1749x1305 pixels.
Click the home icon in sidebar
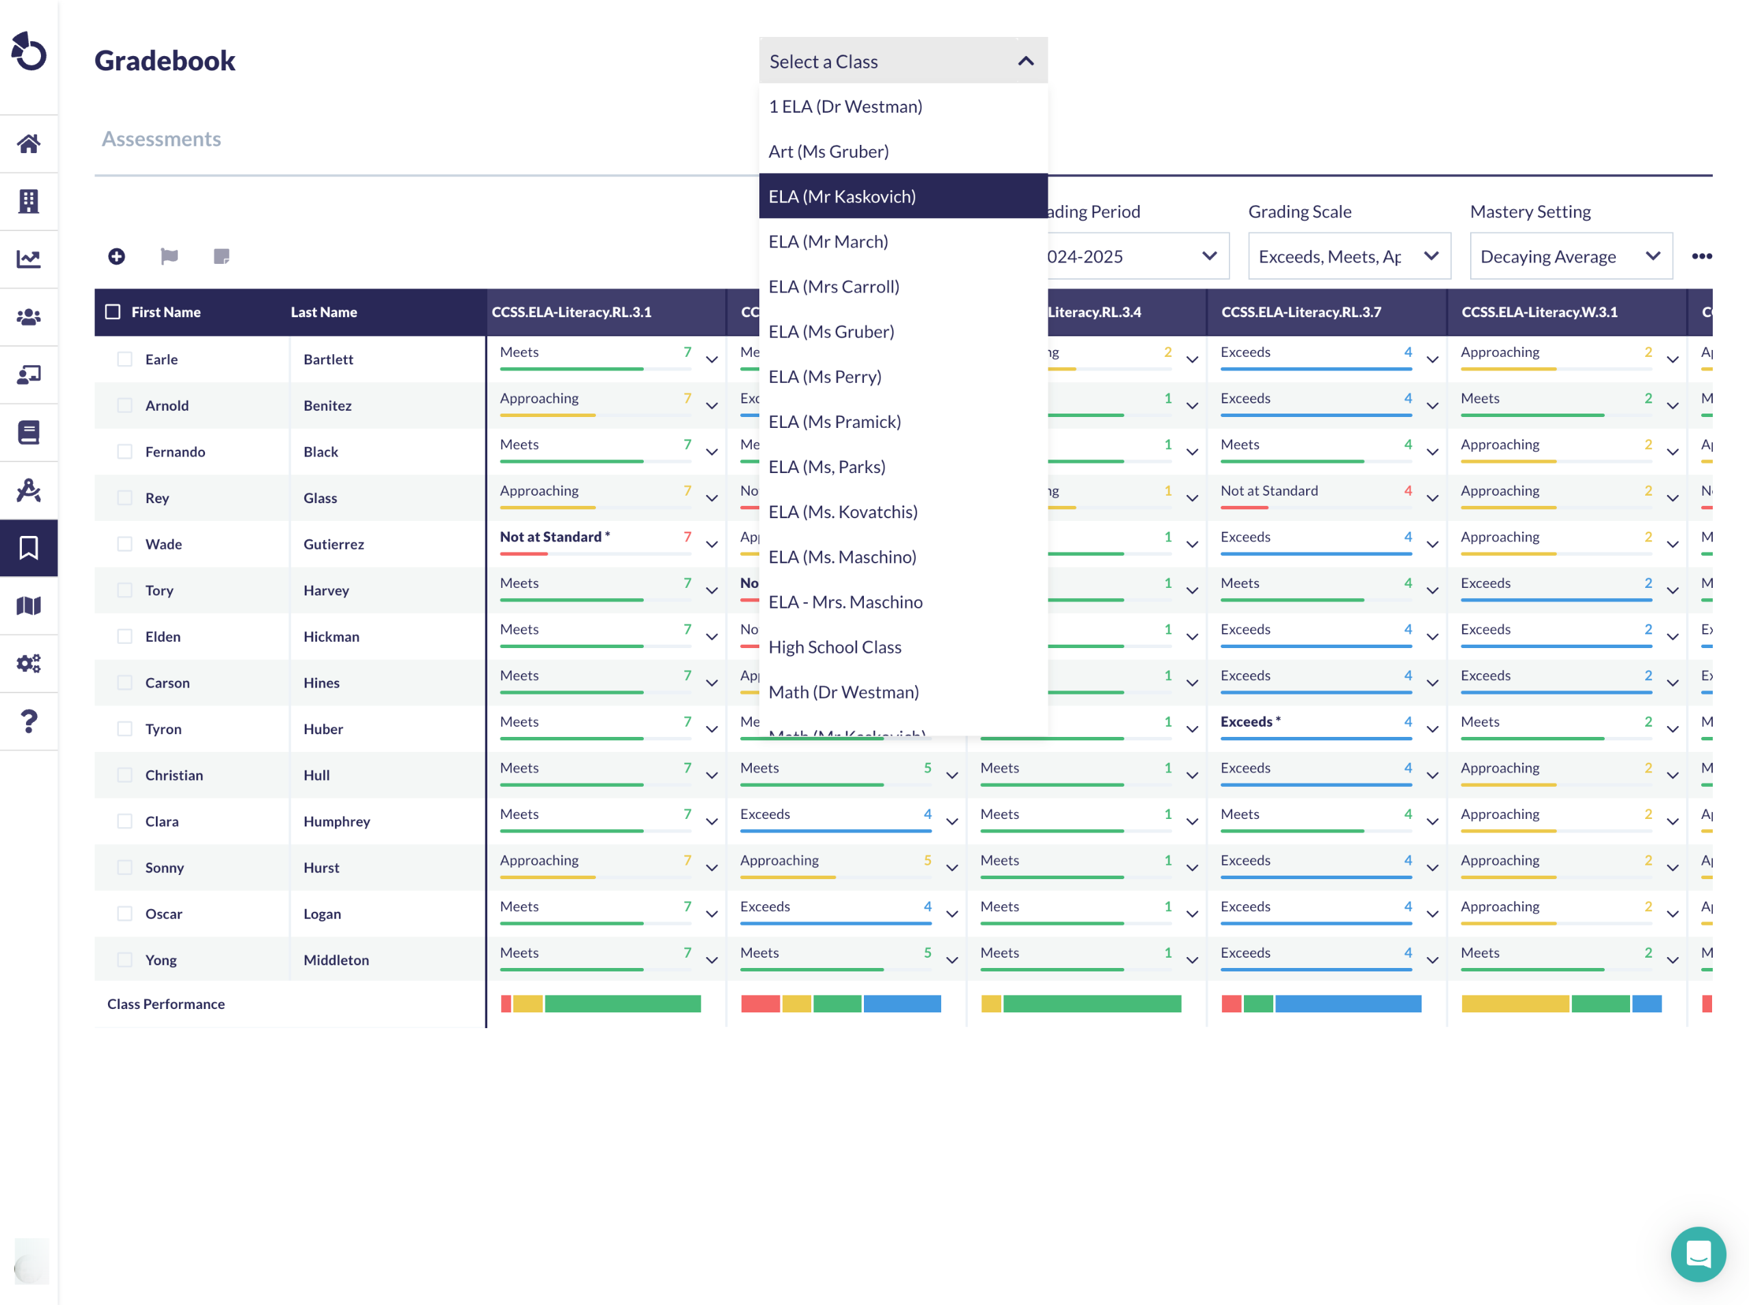(29, 144)
